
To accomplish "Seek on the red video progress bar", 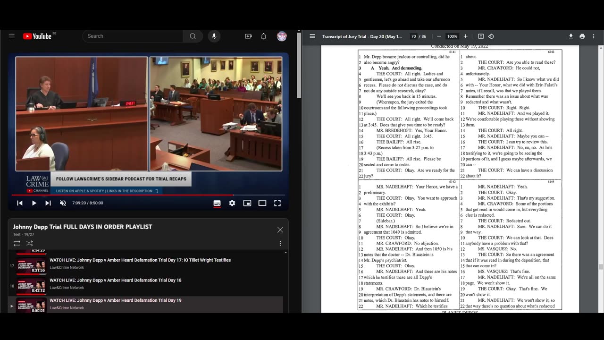I will (148, 195).
